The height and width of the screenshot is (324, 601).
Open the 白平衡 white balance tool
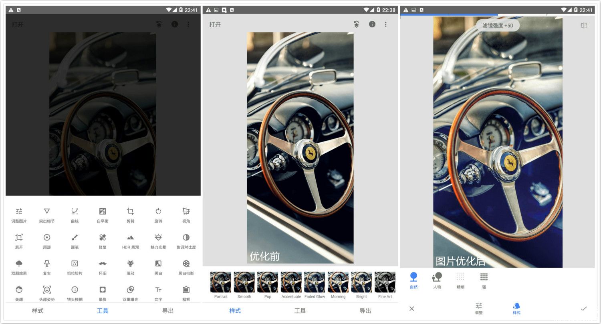click(103, 214)
